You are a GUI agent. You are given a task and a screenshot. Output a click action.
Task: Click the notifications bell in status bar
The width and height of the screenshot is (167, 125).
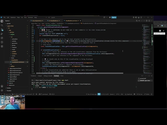point(151,94)
